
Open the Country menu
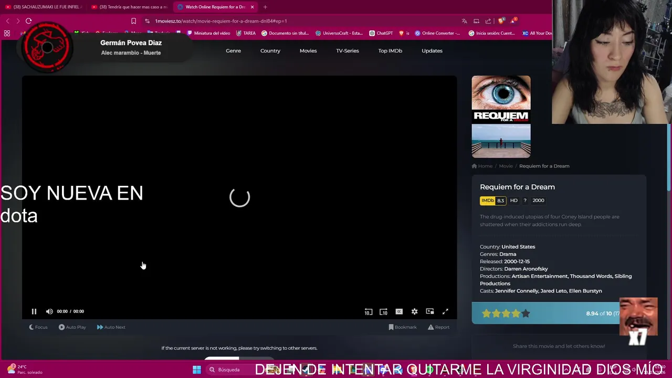270,50
